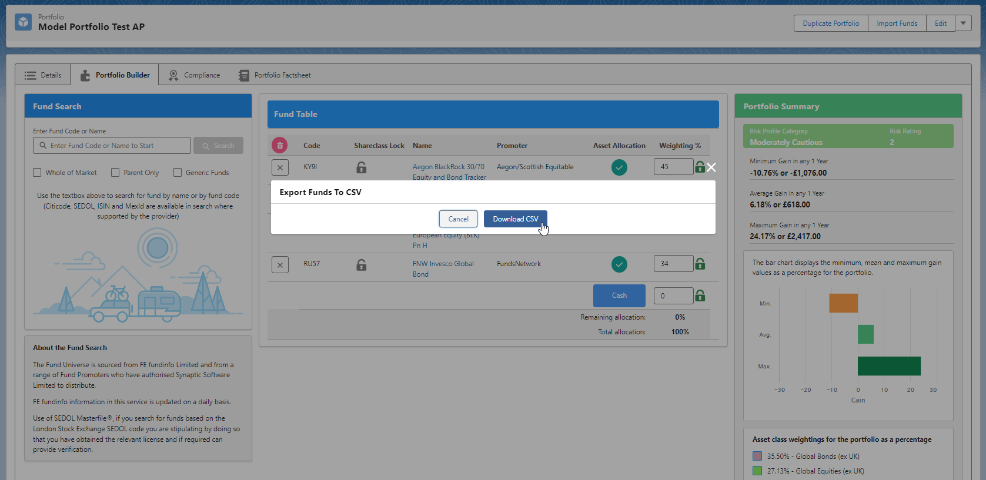Toggle shareclass lock for RU57

tap(362, 264)
